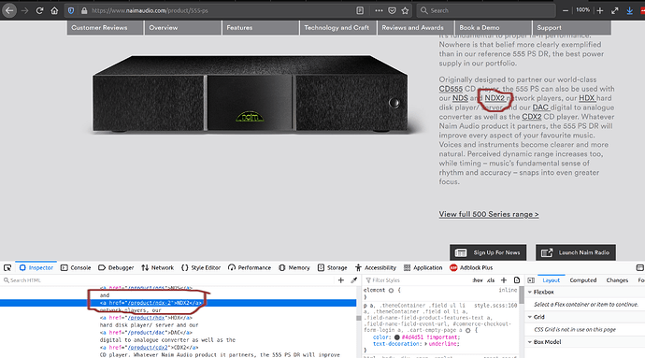Click the Save to Pocket icon
Screen dimensions: 645x358
point(392,10)
